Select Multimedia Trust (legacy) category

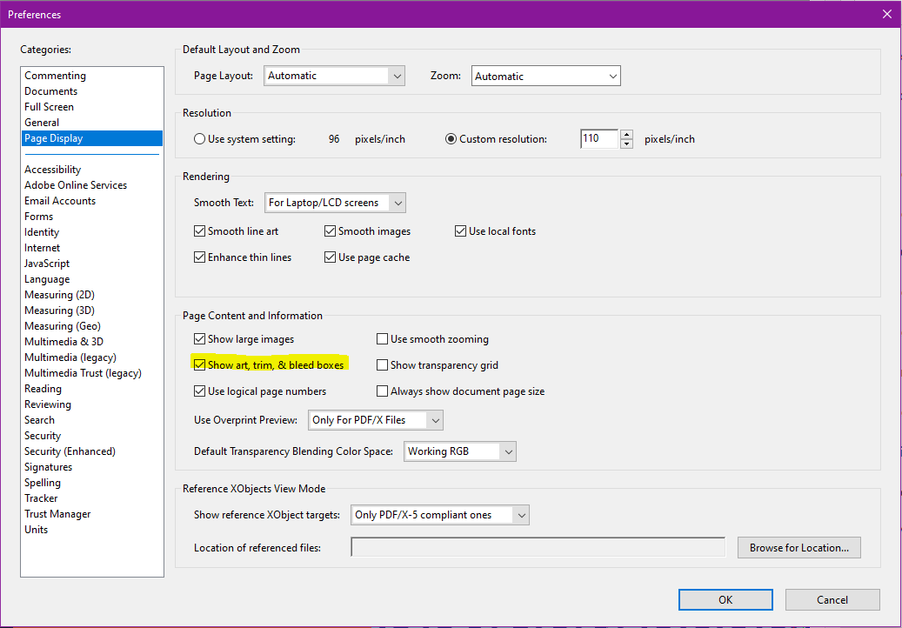(83, 372)
